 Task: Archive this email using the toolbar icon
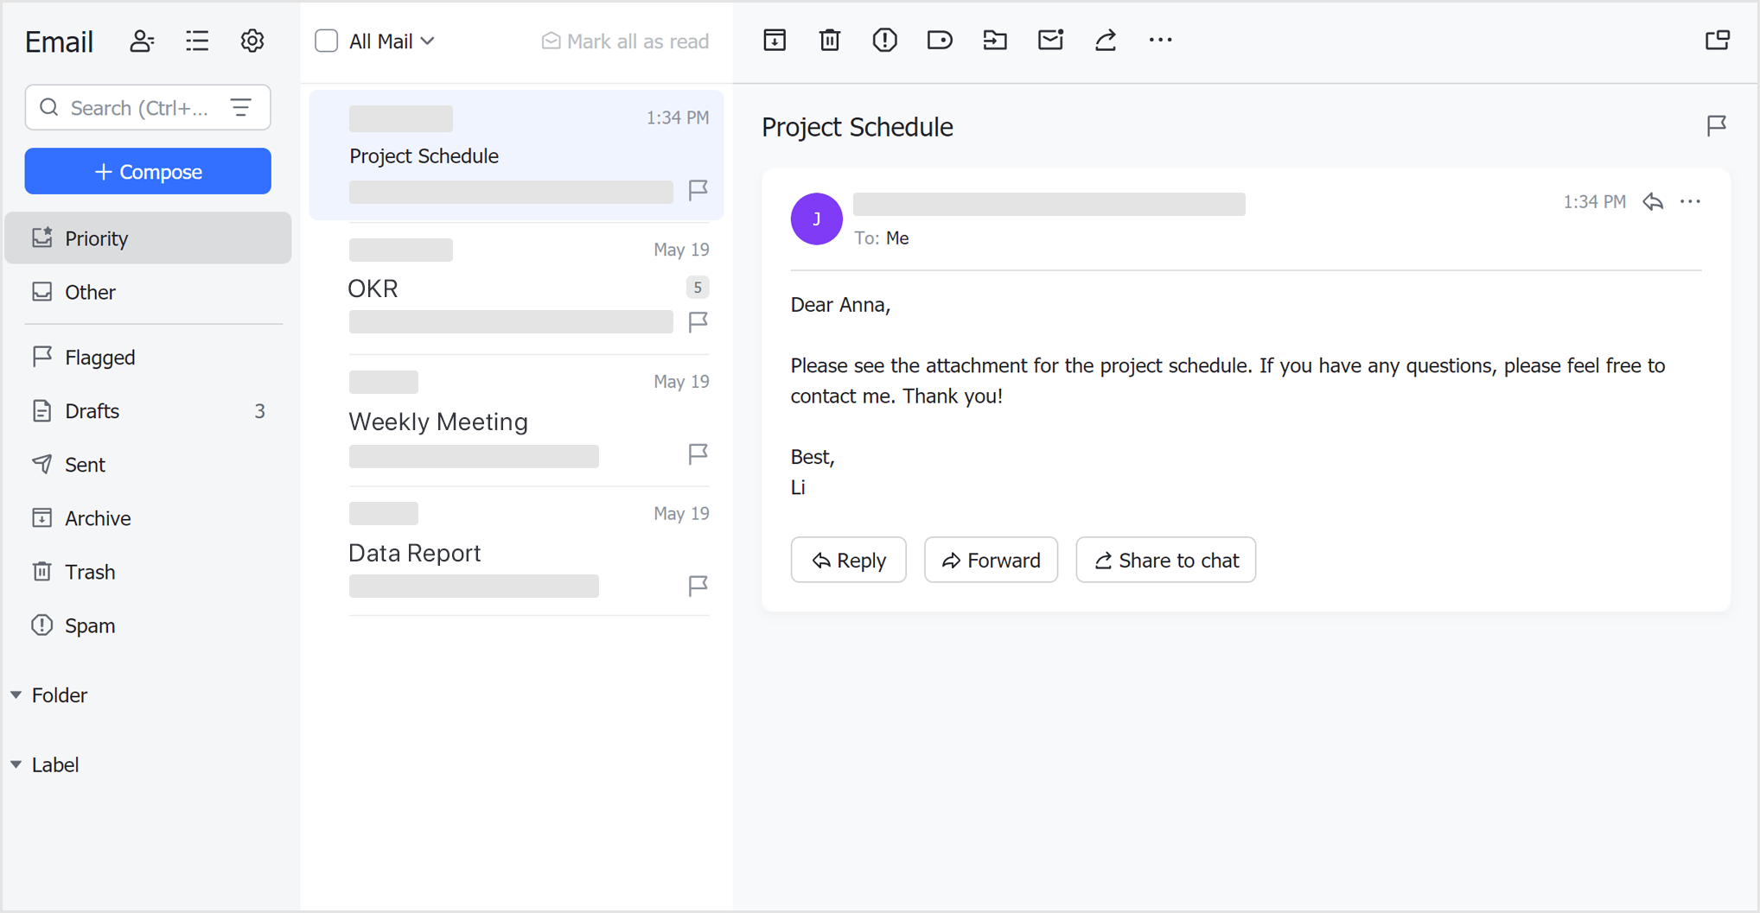[775, 40]
